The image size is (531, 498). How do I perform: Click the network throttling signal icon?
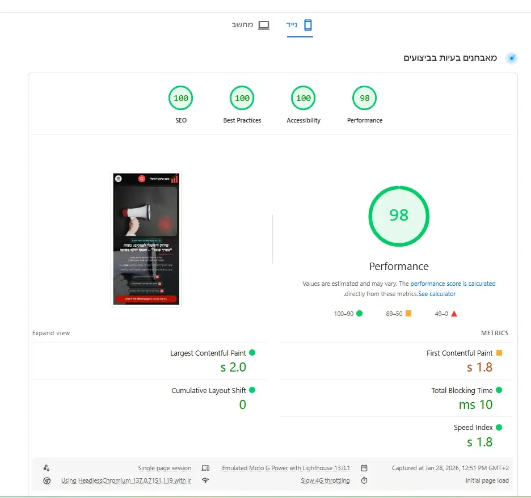(x=205, y=480)
